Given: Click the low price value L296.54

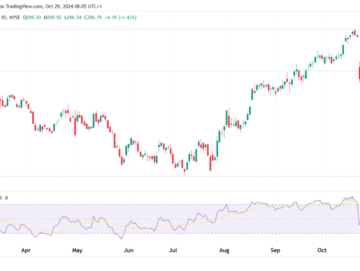Looking at the screenshot, I should (x=73, y=17).
